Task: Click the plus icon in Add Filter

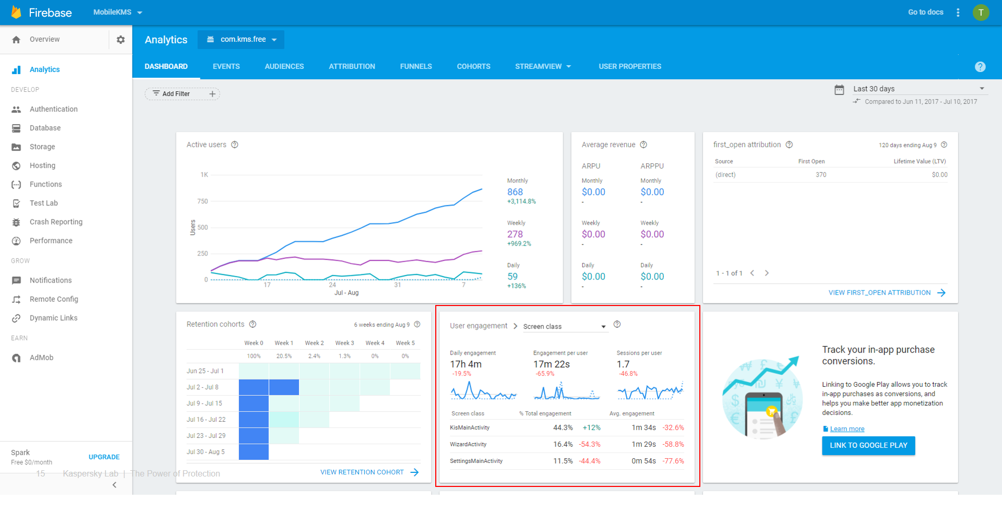Action: pyautogui.click(x=212, y=94)
